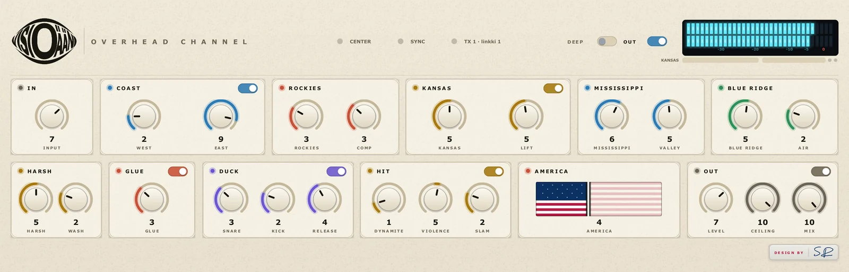Viewport: 849px width, 272px height.
Task: Toggle the DUCK section switch
Action: [x=336, y=171]
